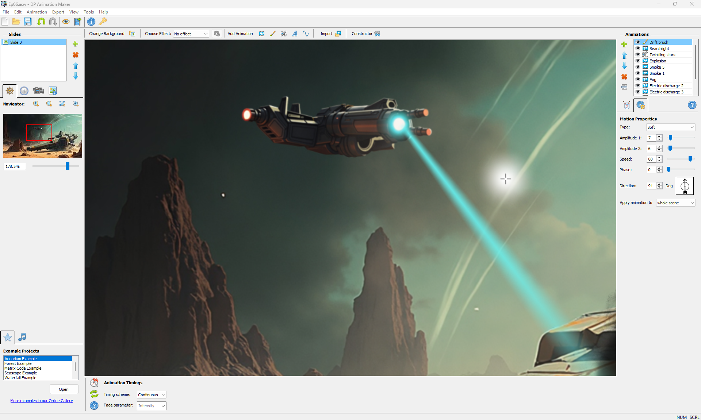Follow the Online Gallery link
This screenshot has height=420, width=701.
[x=42, y=401]
